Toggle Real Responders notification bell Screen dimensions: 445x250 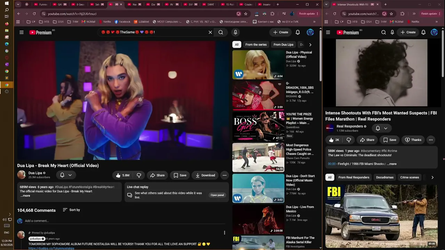pyautogui.click(x=378, y=128)
